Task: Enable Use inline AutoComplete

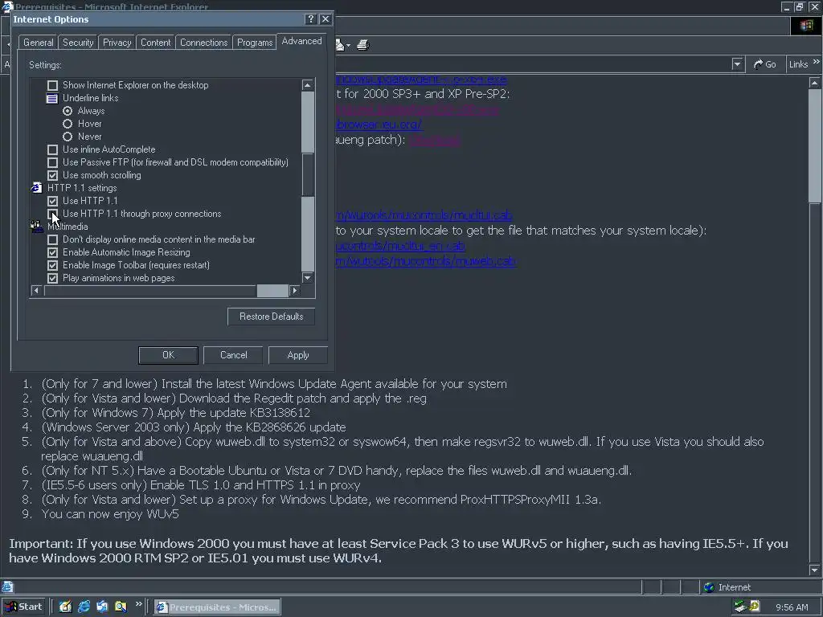Action: pos(52,149)
